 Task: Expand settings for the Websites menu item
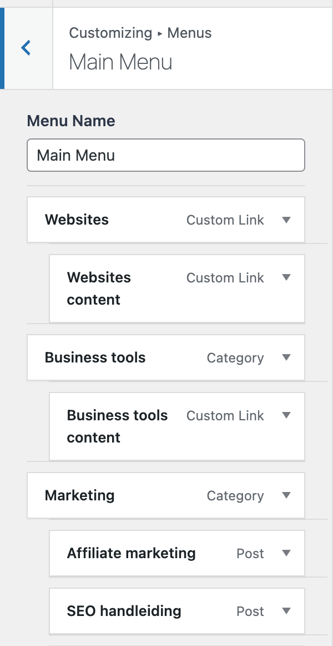pyautogui.click(x=286, y=220)
